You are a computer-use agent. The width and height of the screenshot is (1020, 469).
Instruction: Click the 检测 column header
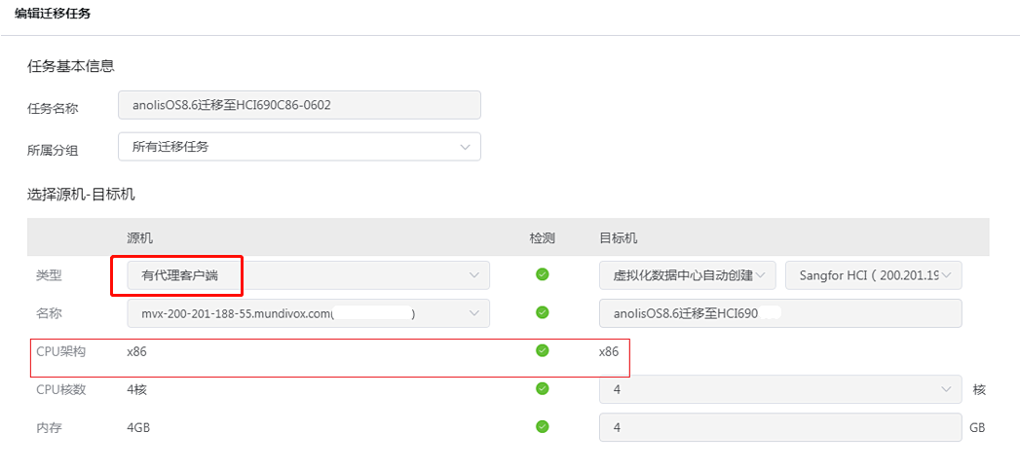pyautogui.click(x=542, y=237)
